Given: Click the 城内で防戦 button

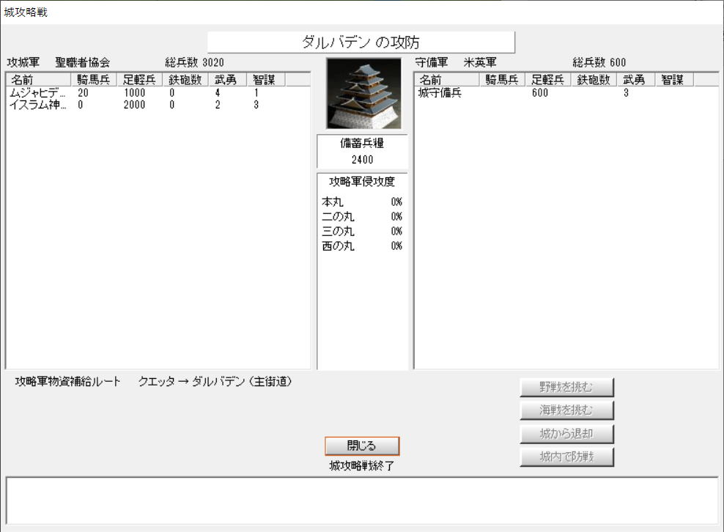Looking at the screenshot, I should 566,458.
